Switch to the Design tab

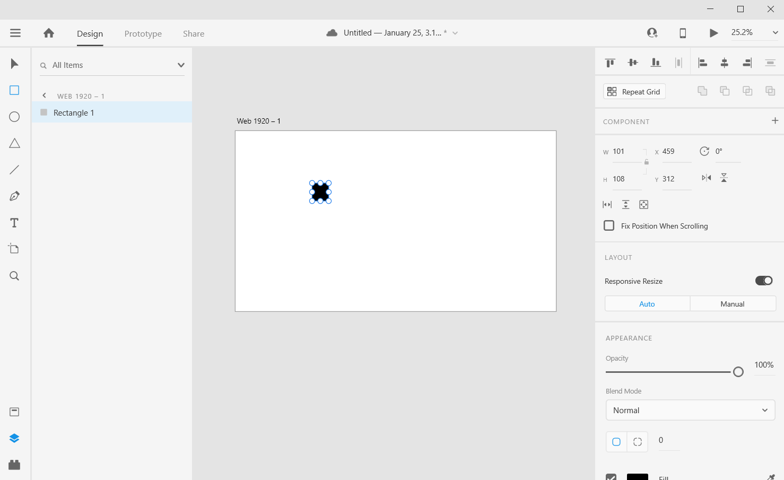point(90,33)
